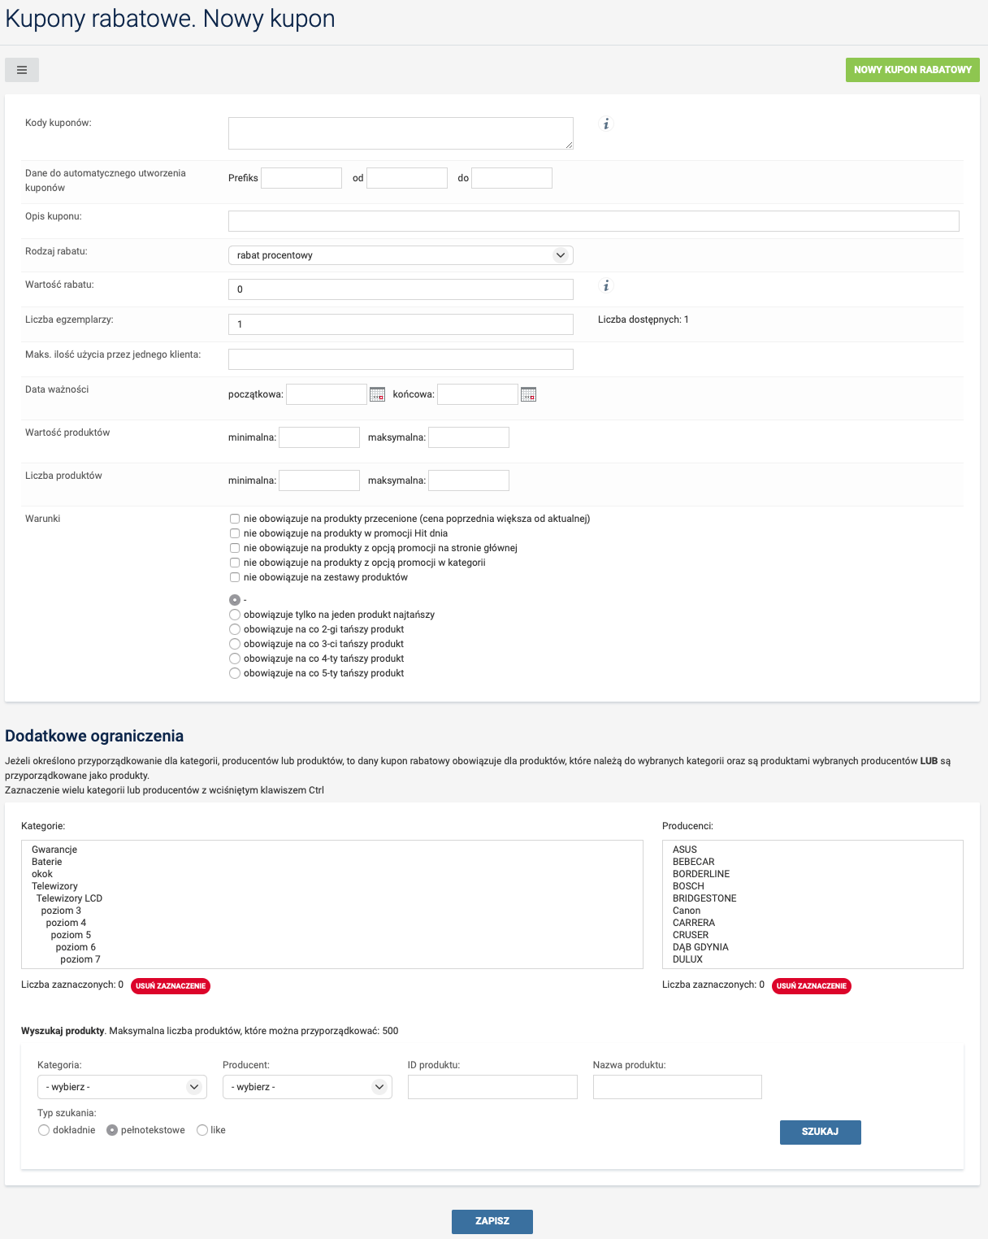
Task: Select 'obowiązuje na co 2-gi tańszy produkt'
Action: pyautogui.click(x=235, y=629)
